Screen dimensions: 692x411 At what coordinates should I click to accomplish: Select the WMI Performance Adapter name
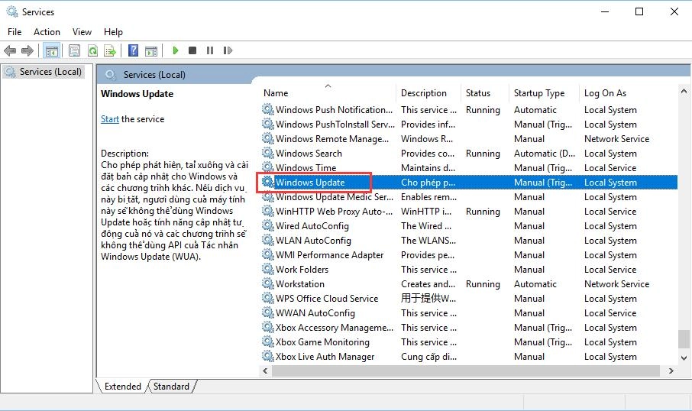click(x=329, y=254)
